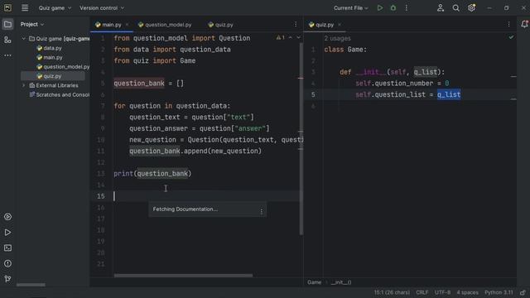Open left editor tab options menu
530x298 pixels.
[x=296, y=24]
